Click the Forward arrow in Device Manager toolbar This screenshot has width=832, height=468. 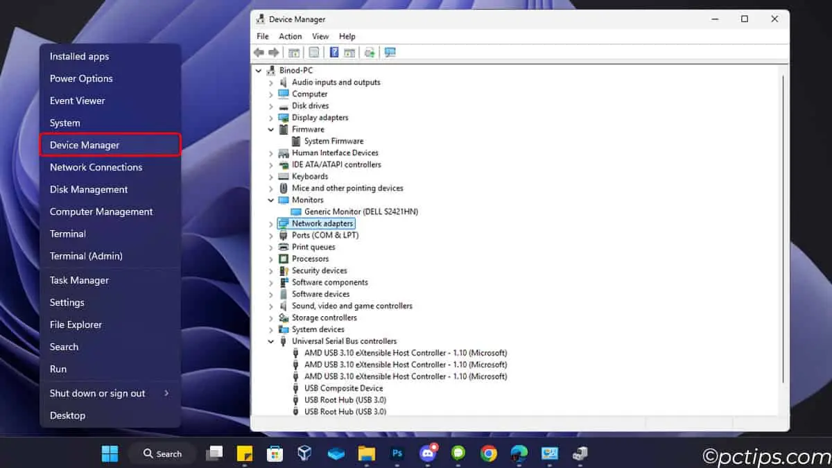coord(274,53)
